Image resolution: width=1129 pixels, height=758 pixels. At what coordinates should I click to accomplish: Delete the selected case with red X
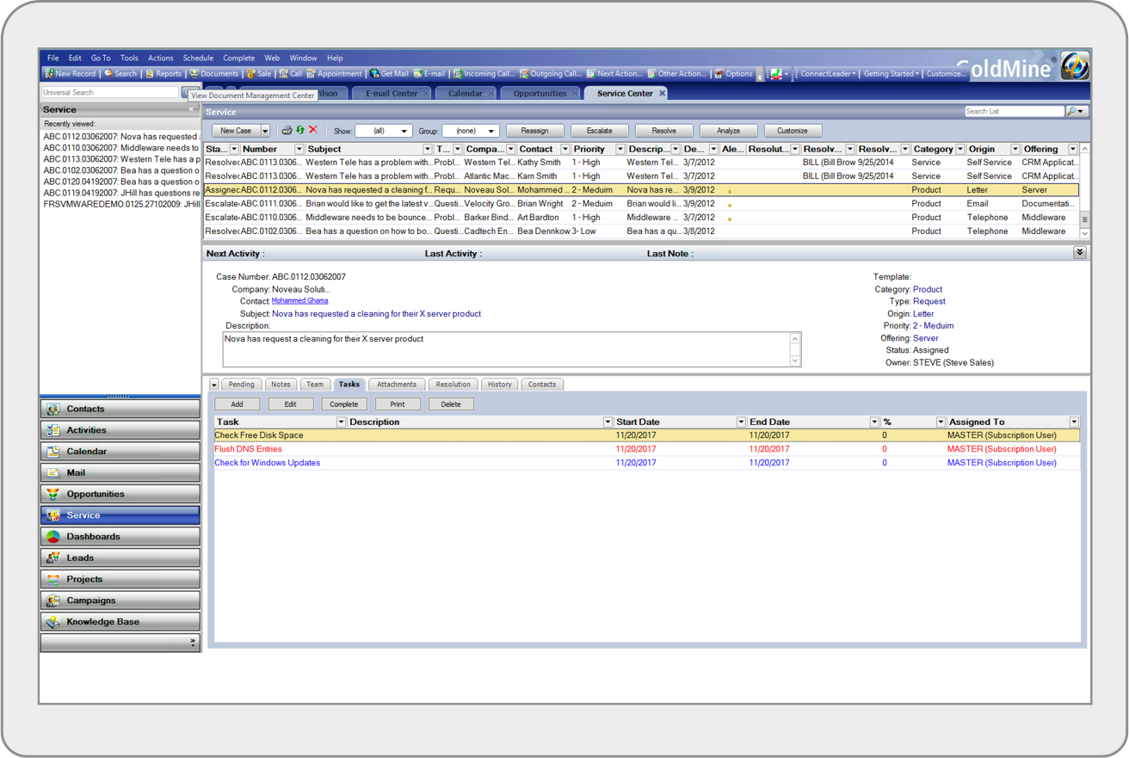pos(313,131)
